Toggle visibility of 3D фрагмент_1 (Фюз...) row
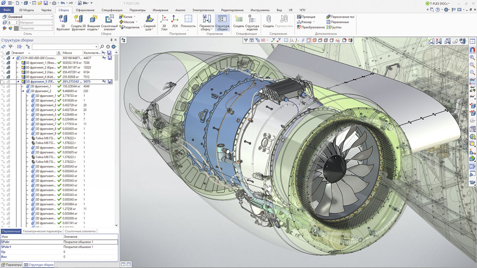Viewport: 477px width, 268px height. (x=3, y=63)
